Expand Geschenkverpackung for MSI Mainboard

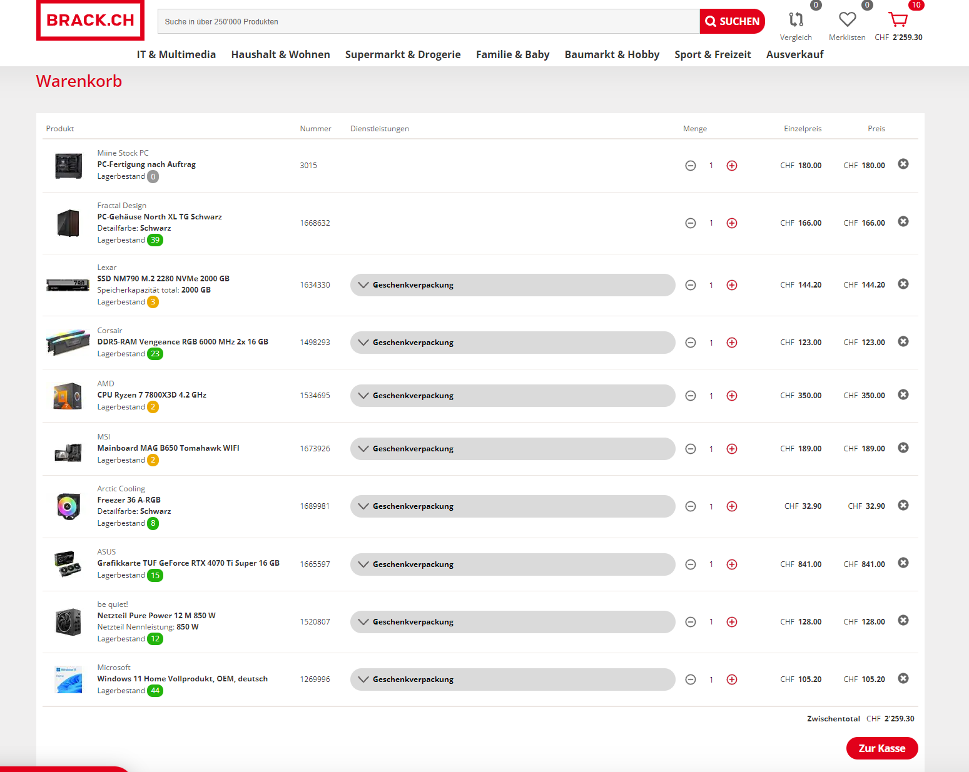coord(512,449)
